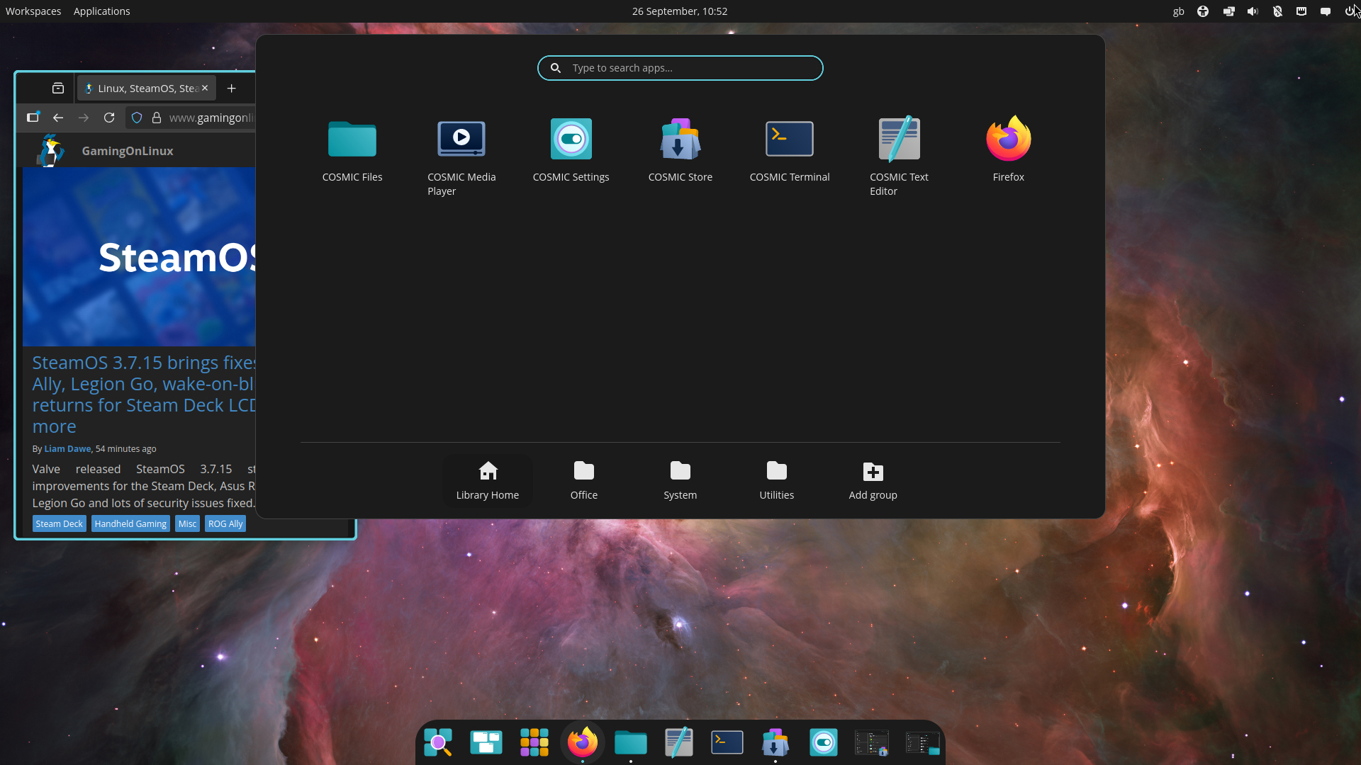The width and height of the screenshot is (1361, 765).
Task: Open the Applications panel menu
Action: (x=101, y=11)
